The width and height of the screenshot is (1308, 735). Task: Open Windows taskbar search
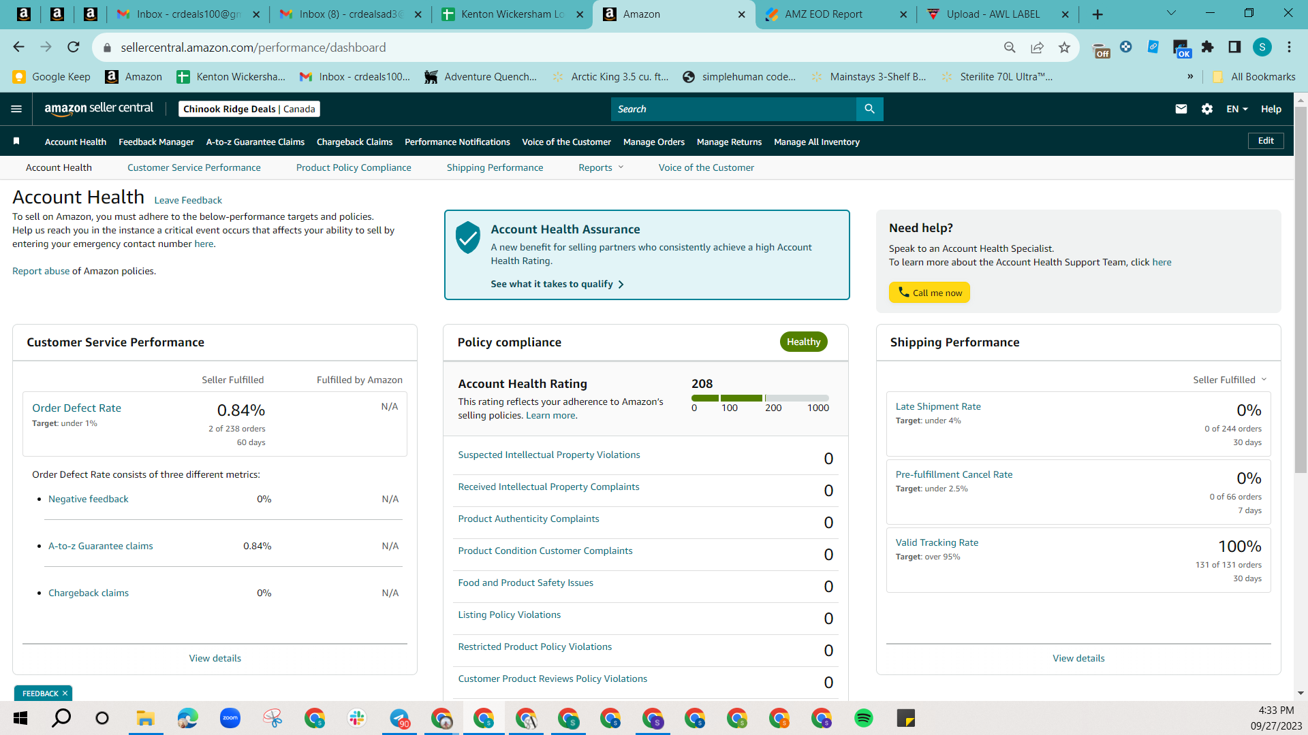[x=61, y=718]
